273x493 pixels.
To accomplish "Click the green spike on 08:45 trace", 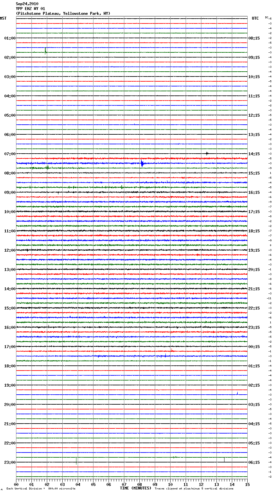I will (122, 187).
